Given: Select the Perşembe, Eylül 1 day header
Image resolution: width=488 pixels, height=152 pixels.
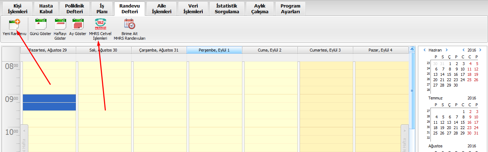Looking at the screenshot, I should (214, 50).
